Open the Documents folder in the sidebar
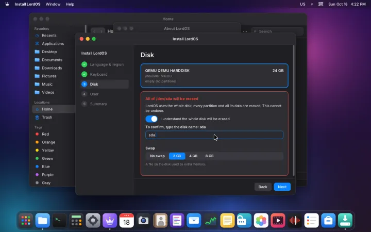Viewport: 371px width, 232px height. coord(54,60)
